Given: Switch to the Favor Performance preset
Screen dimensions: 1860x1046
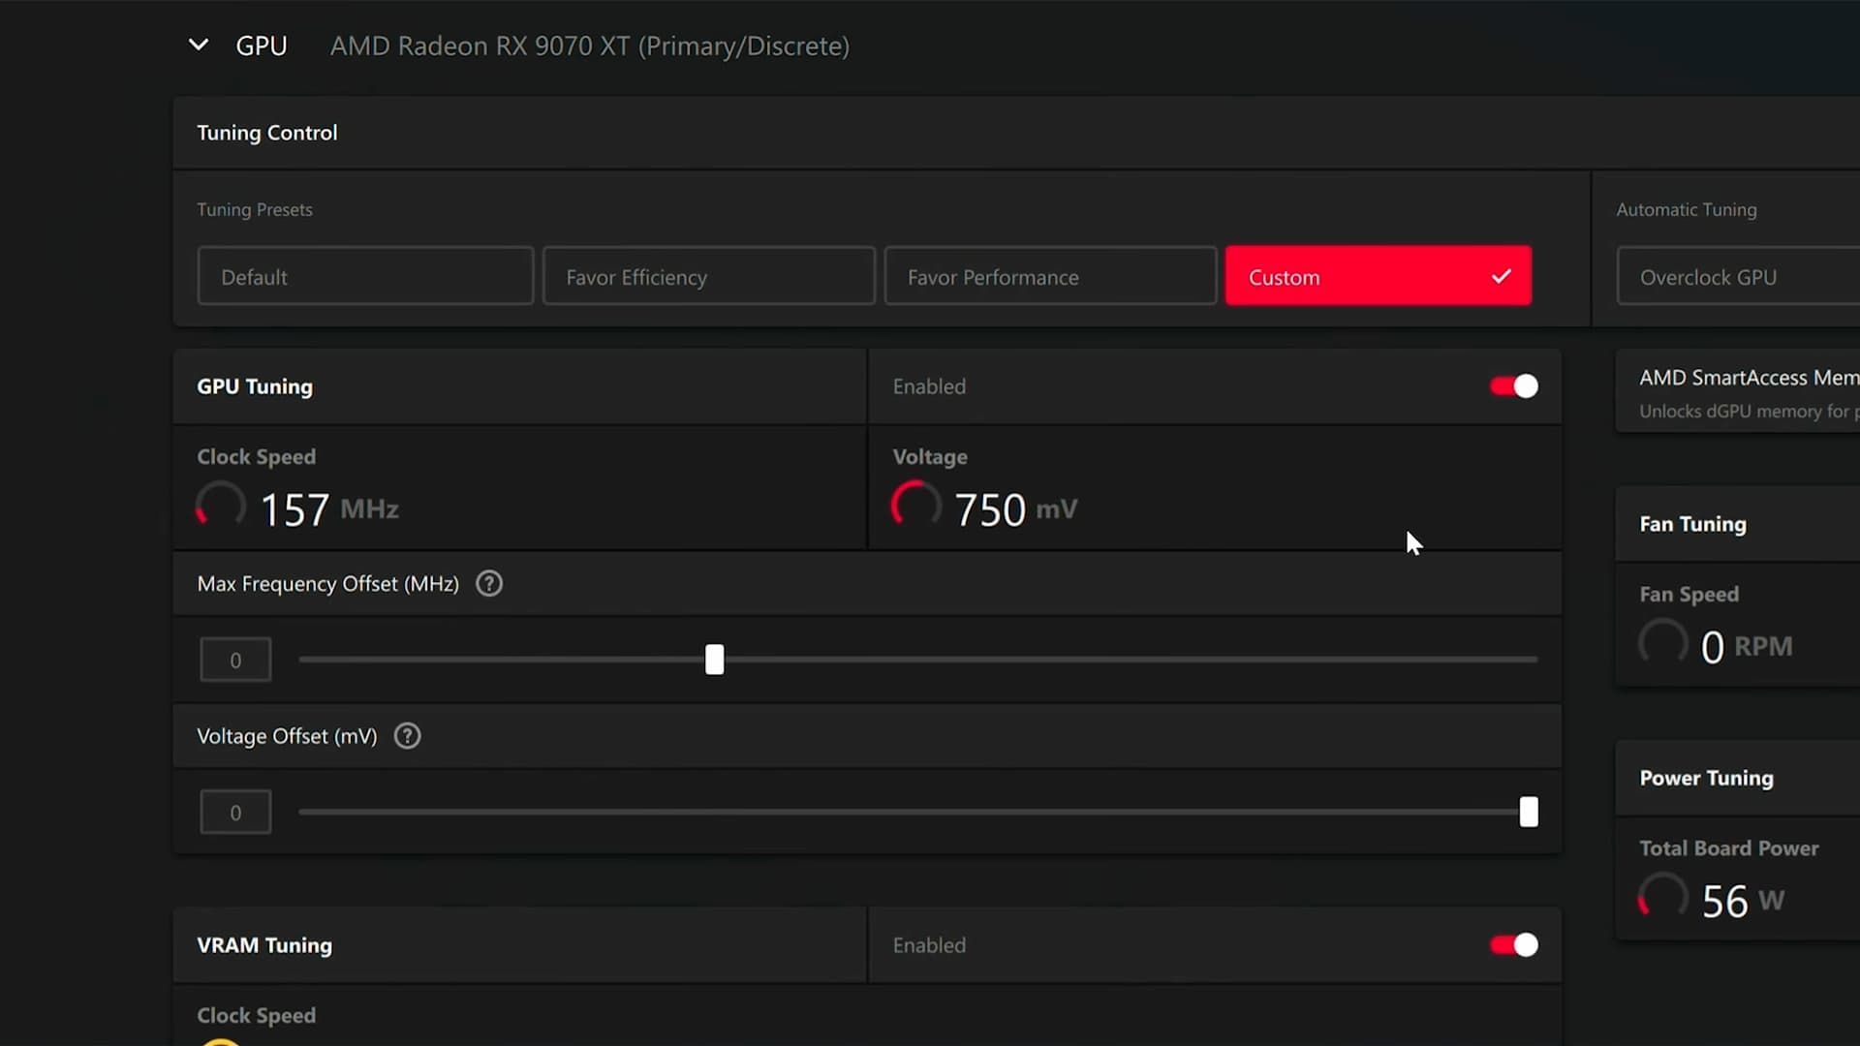Looking at the screenshot, I should (x=1049, y=276).
